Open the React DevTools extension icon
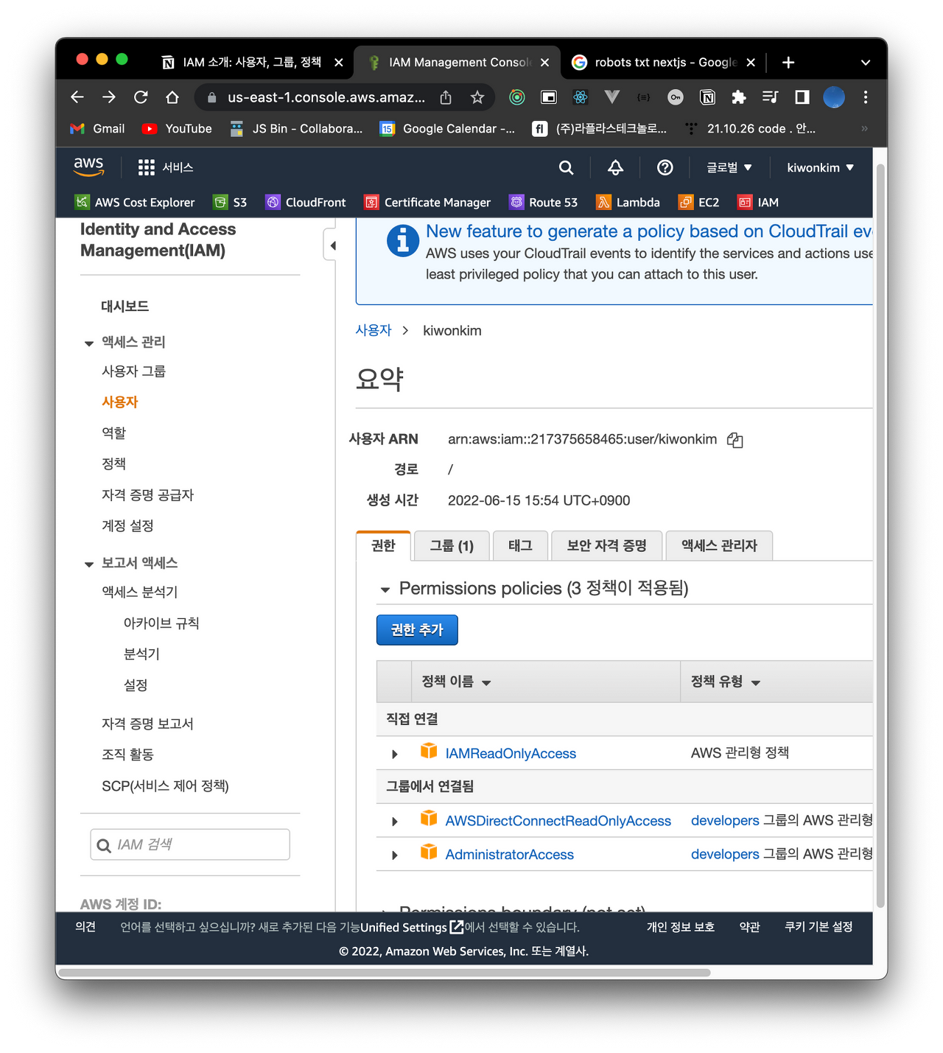943x1053 pixels. 581,97
